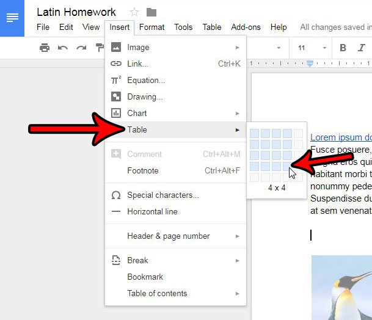Click the print icon in toolbar

44,48
